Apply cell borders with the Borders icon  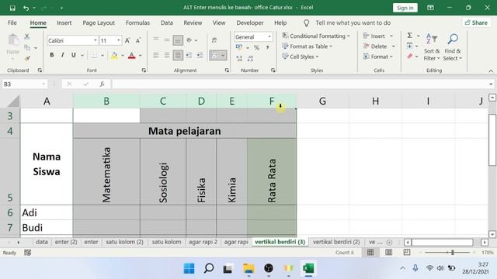[x=94, y=55]
